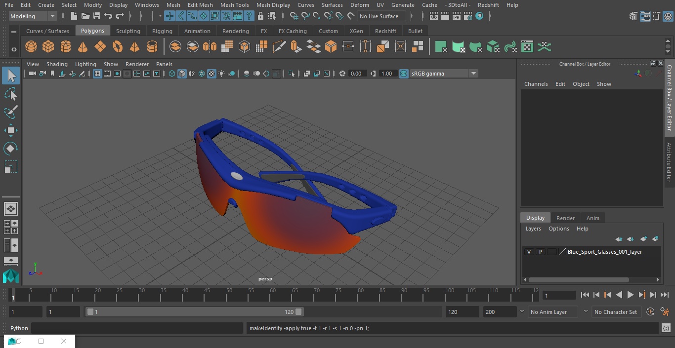Click the Layer Editor horizontal scrollbar

tap(579, 279)
